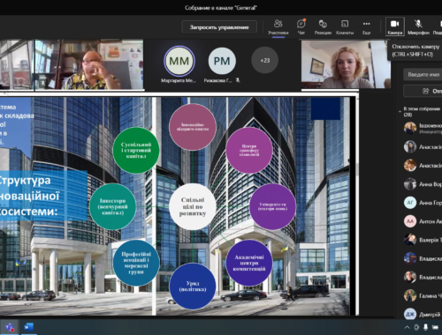The width and height of the screenshot is (442, 335).
Task: Select participant Антон with АА avatar
Action: tap(423, 221)
